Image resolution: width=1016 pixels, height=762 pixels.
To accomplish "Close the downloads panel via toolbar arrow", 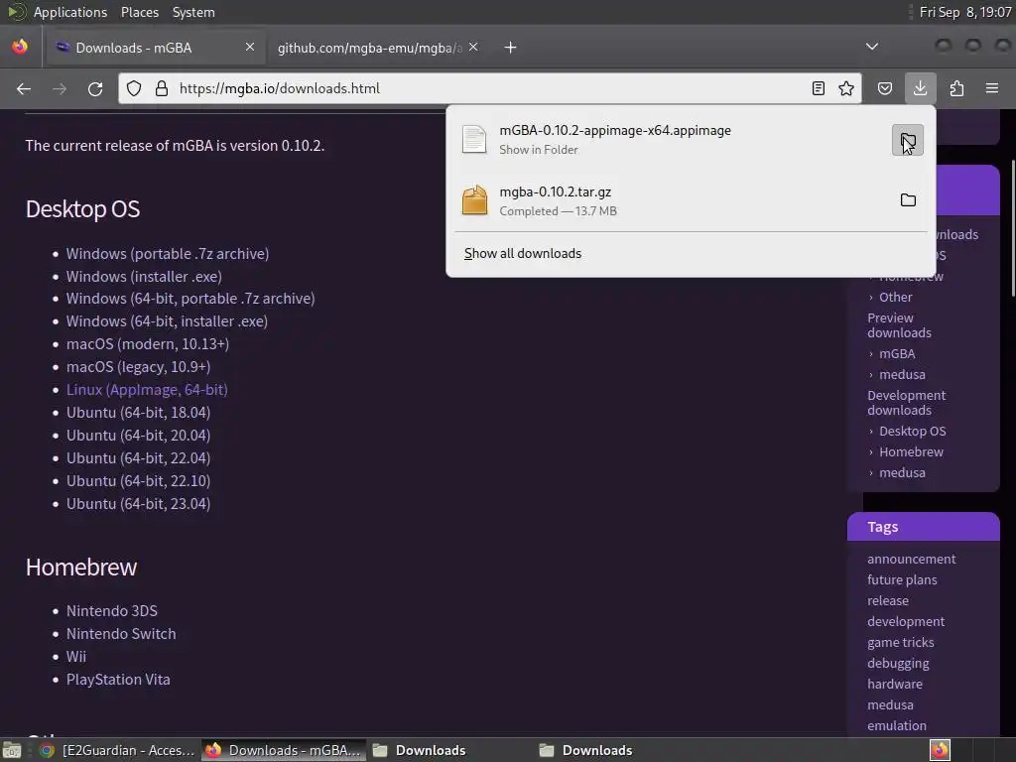I will (x=920, y=88).
